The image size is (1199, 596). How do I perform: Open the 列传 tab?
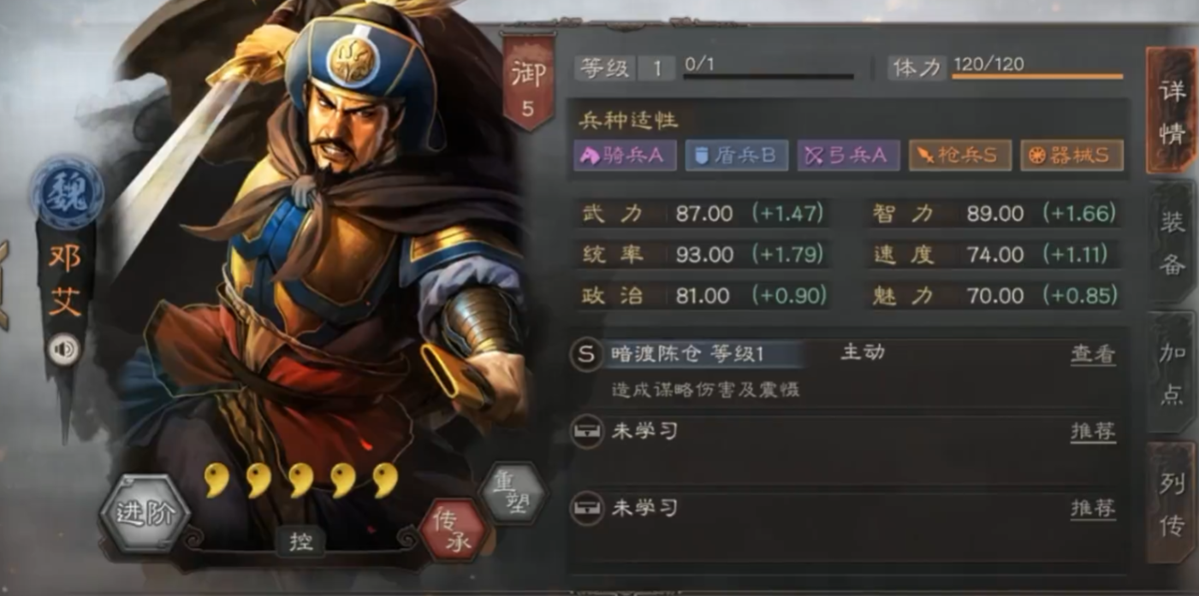1171,505
